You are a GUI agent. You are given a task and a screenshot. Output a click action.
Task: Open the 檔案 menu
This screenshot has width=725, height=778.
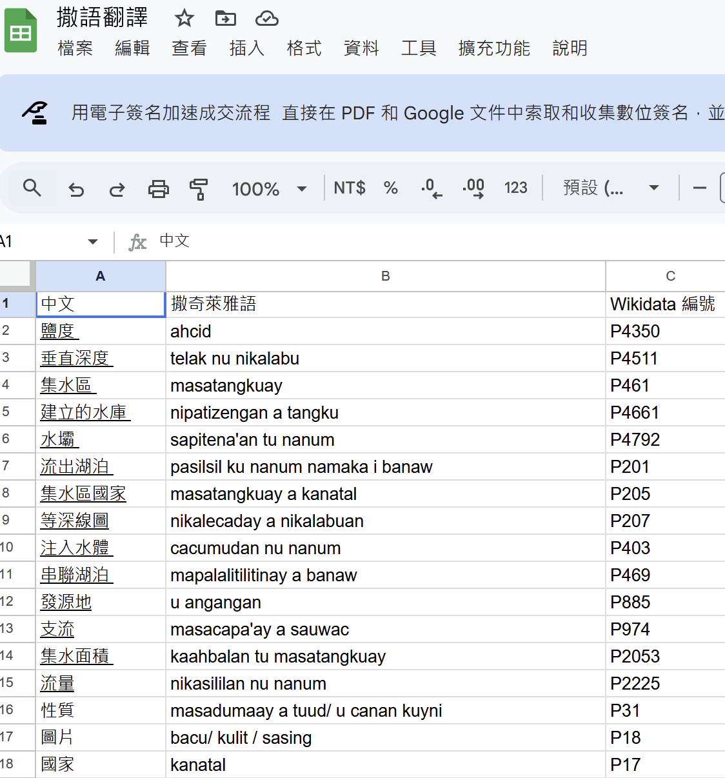coord(75,48)
